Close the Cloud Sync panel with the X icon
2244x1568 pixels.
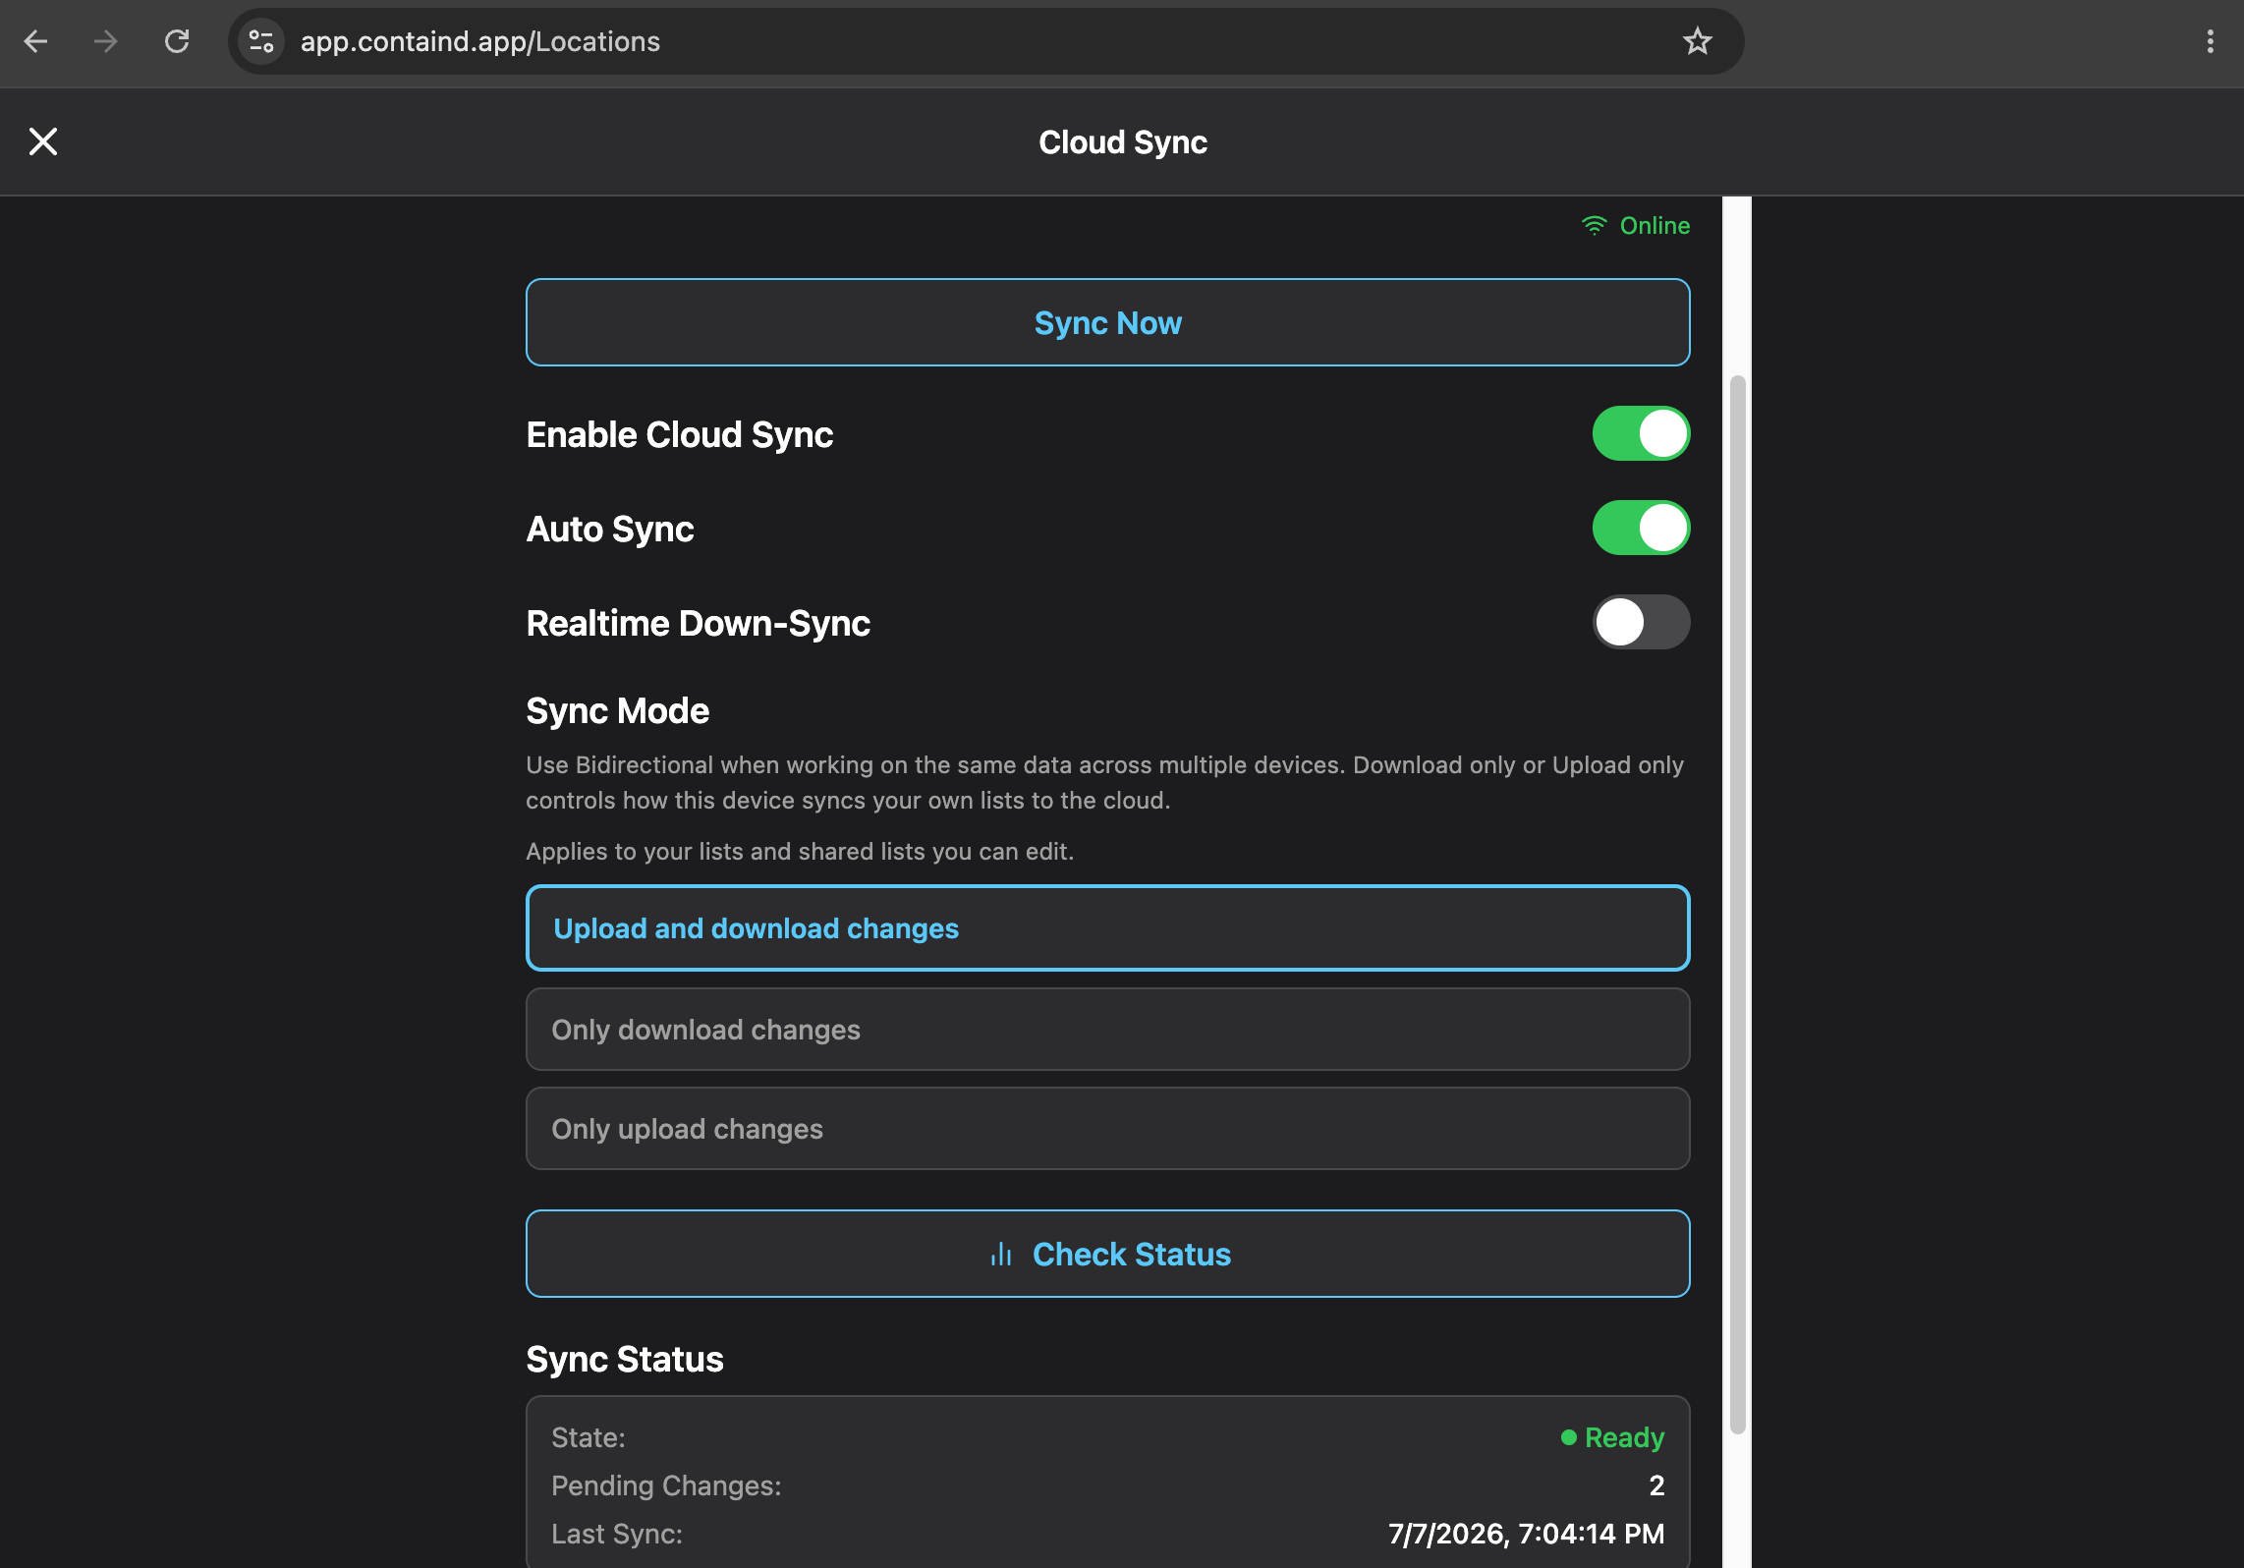(x=43, y=141)
